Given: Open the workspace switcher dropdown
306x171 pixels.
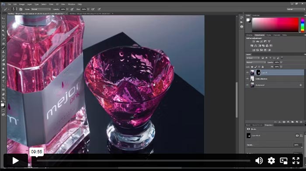Looking at the screenshot, I should (x=296, y=9).
